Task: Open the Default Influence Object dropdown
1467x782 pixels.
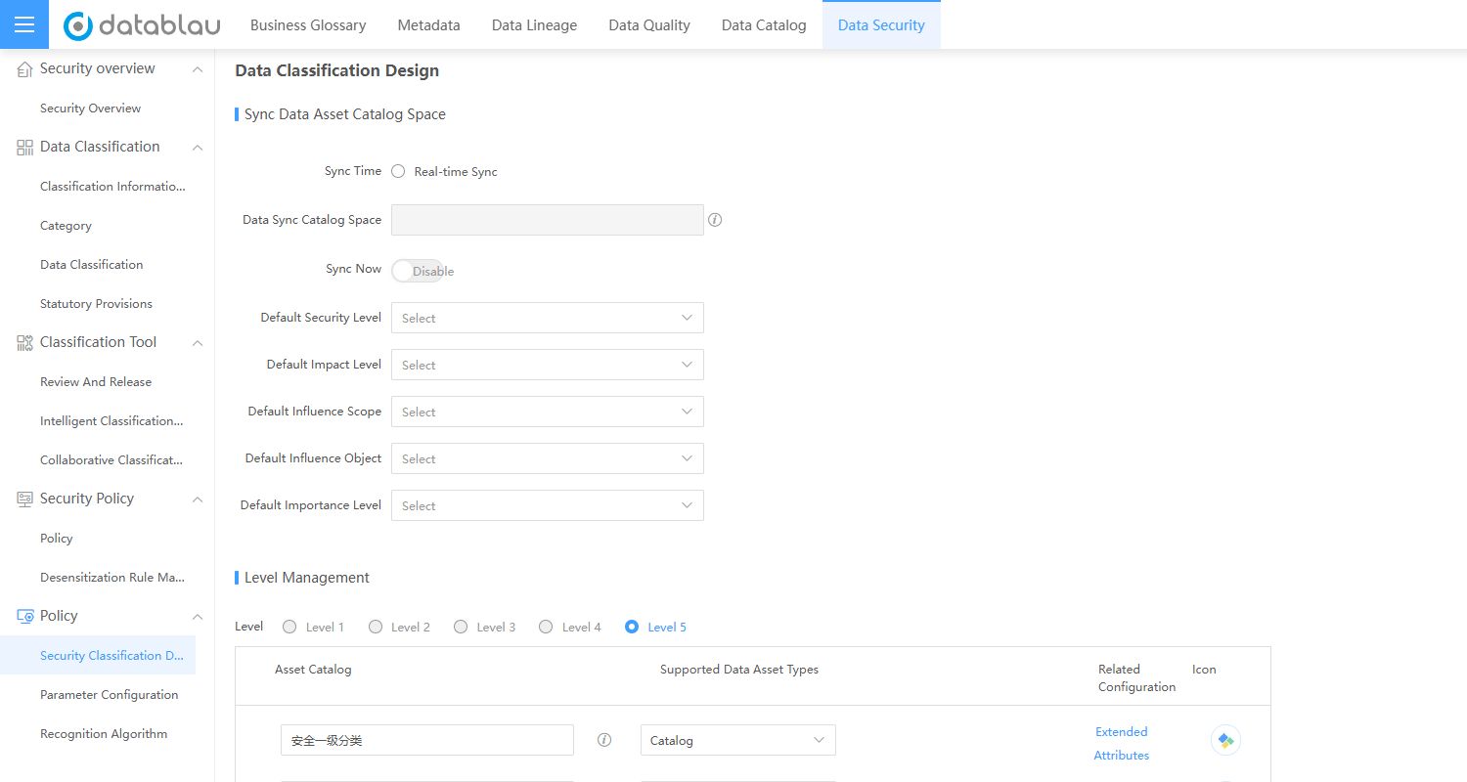Action: click(548, 458)
